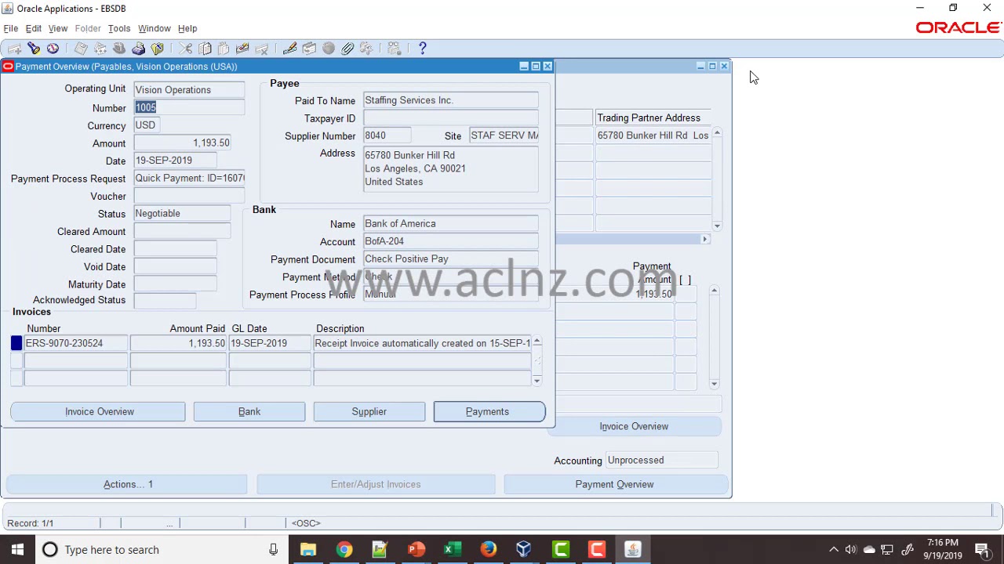Click the invoice GL Date cell 19-SEP-2019
This screenshot has height=564, width=1004.
(271, 343)
